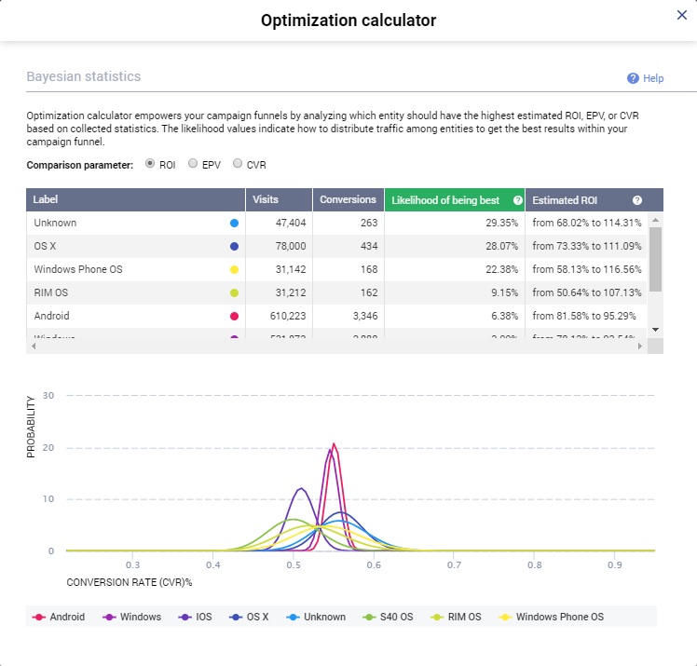Click the Help question mark icon

(633, 78)
